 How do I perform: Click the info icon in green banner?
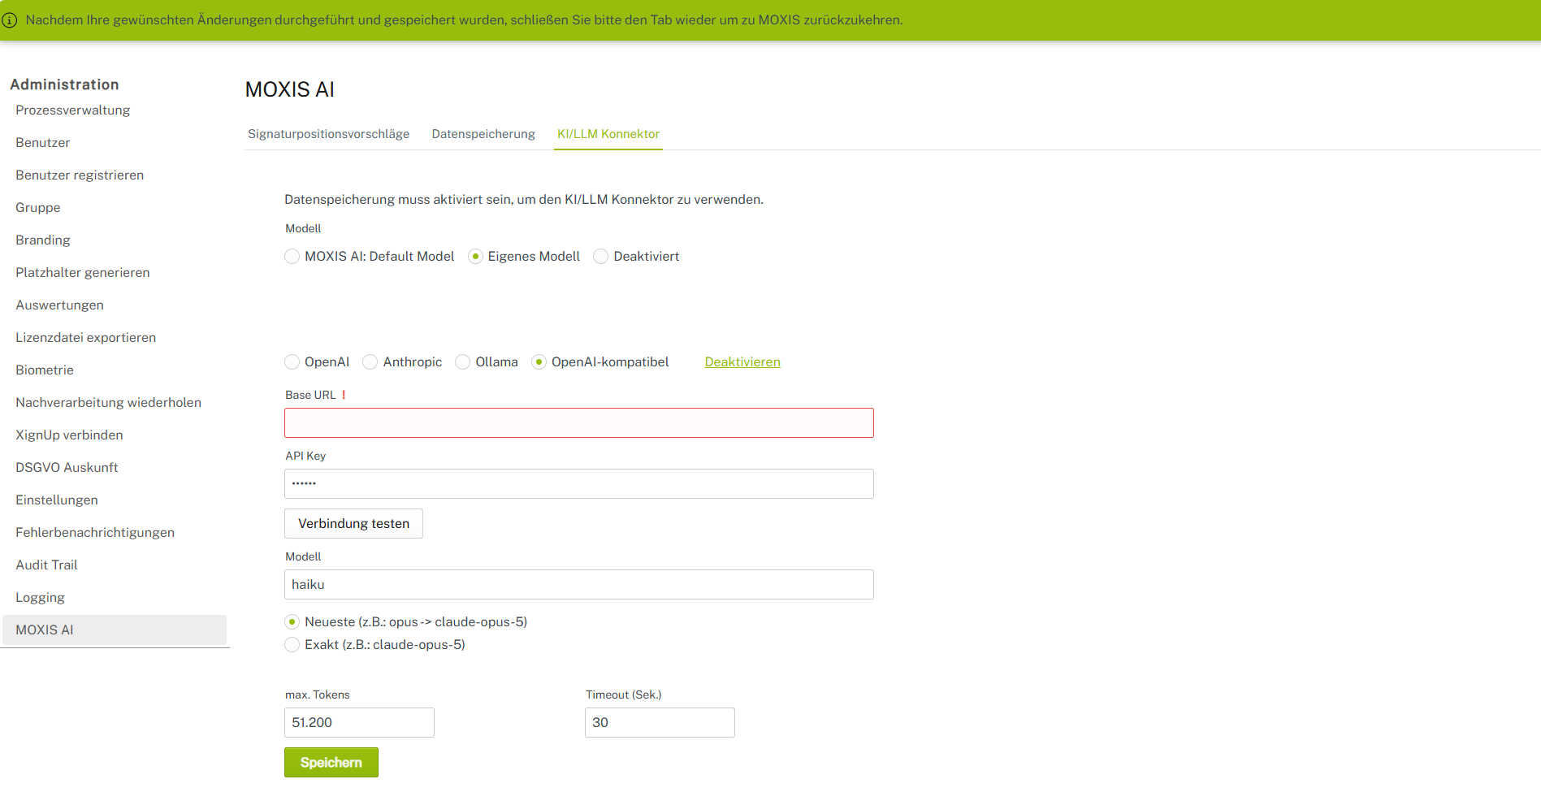(10, 20)
